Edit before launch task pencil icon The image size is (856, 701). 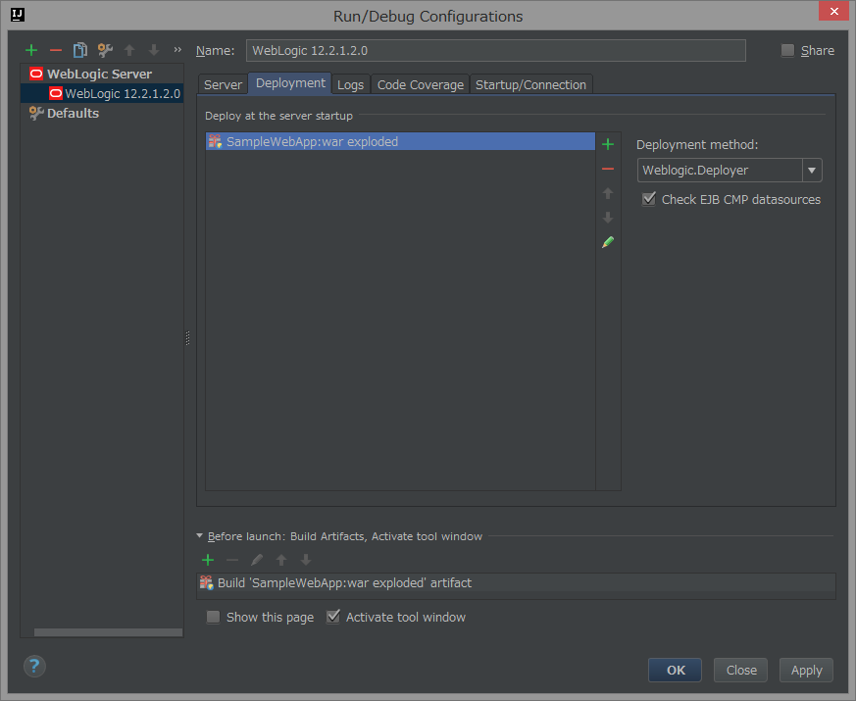257,560
